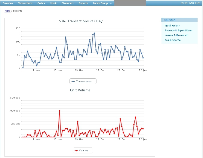Click the highest peak in Sale Transactions chart

pyautogui.click(x=94, y=33)
